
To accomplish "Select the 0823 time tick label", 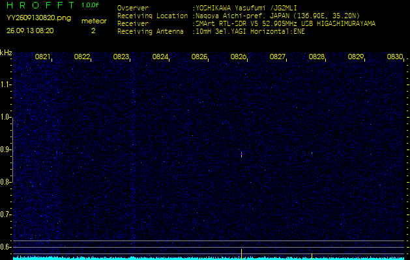I will [121, 57].
